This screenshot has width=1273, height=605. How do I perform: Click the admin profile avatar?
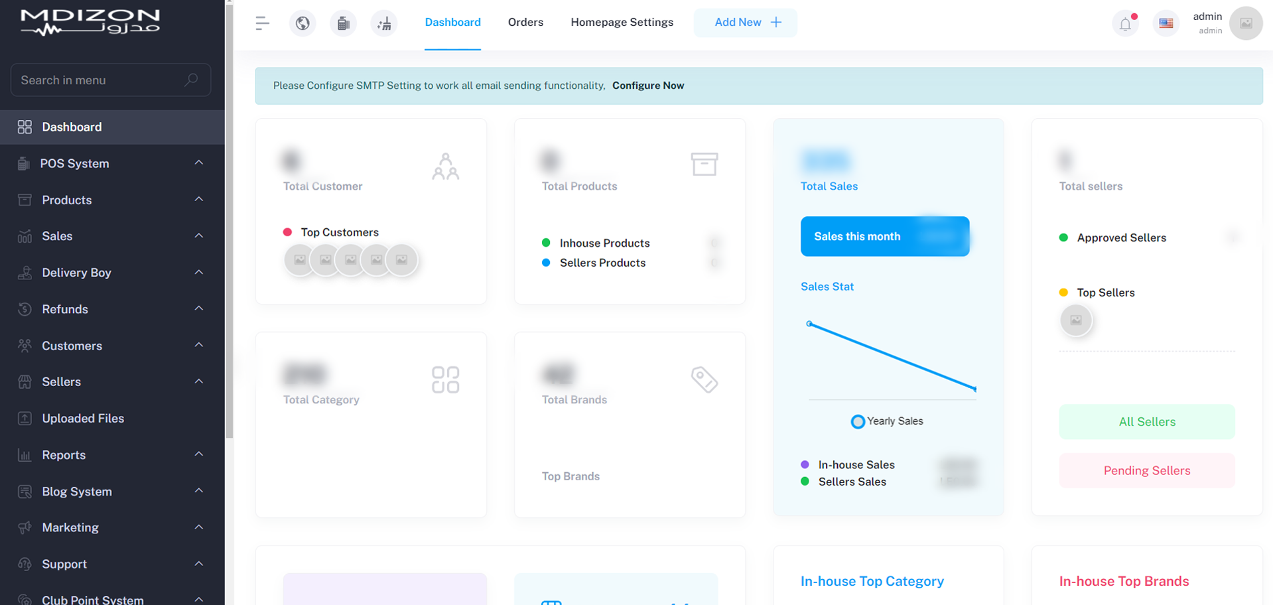(1245, 23)
